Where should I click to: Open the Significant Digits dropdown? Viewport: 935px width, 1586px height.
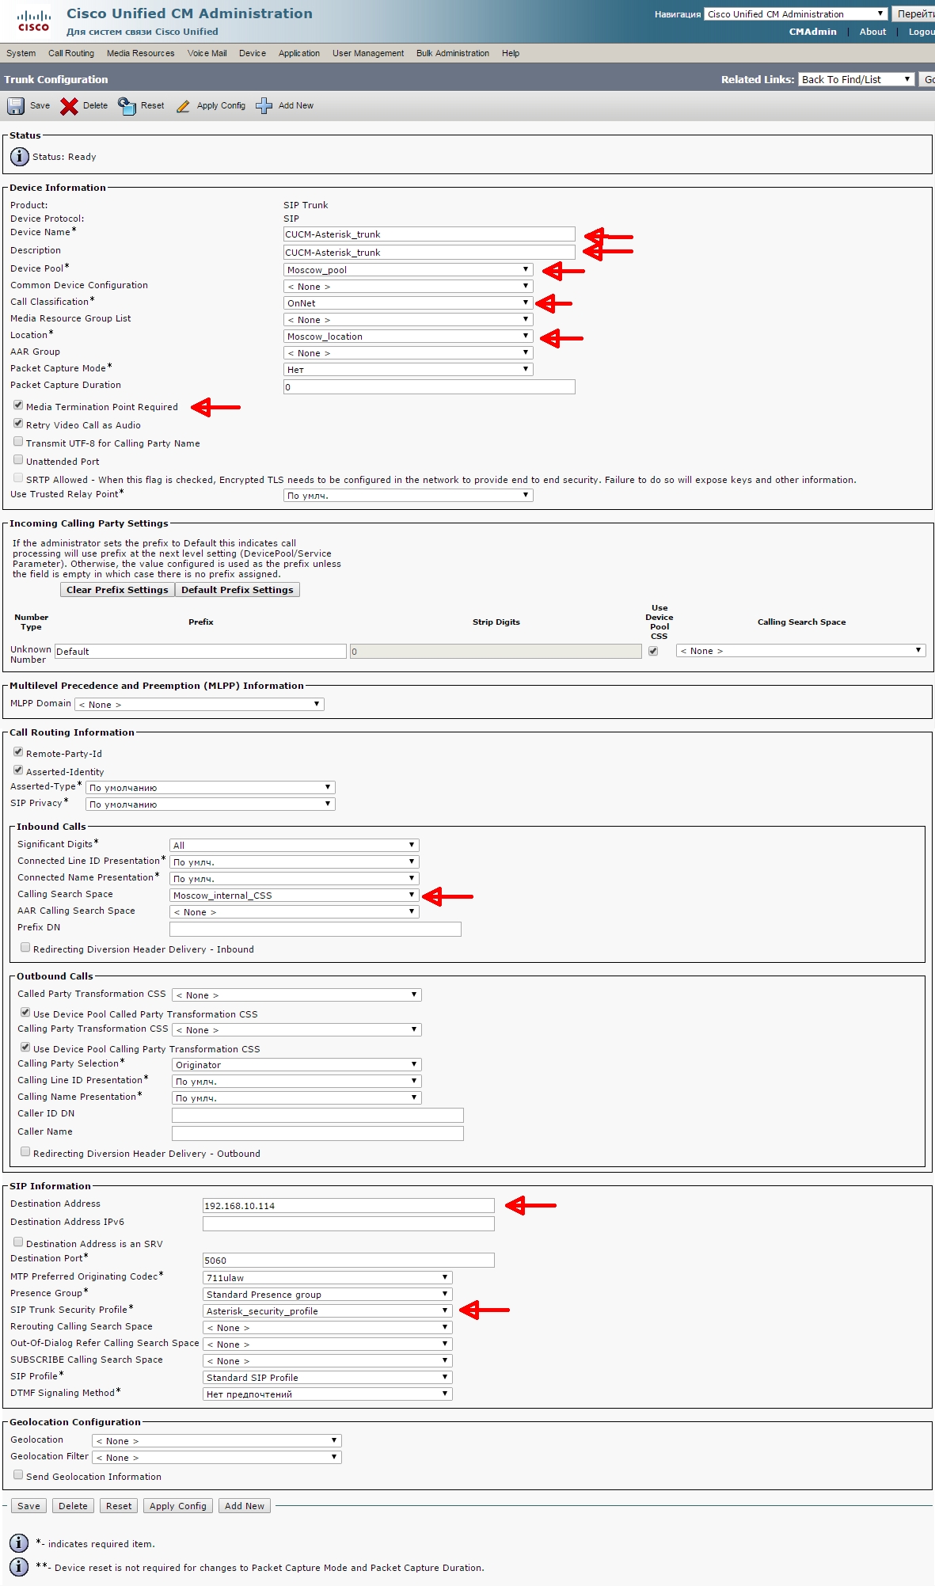[x=295, y=846]
